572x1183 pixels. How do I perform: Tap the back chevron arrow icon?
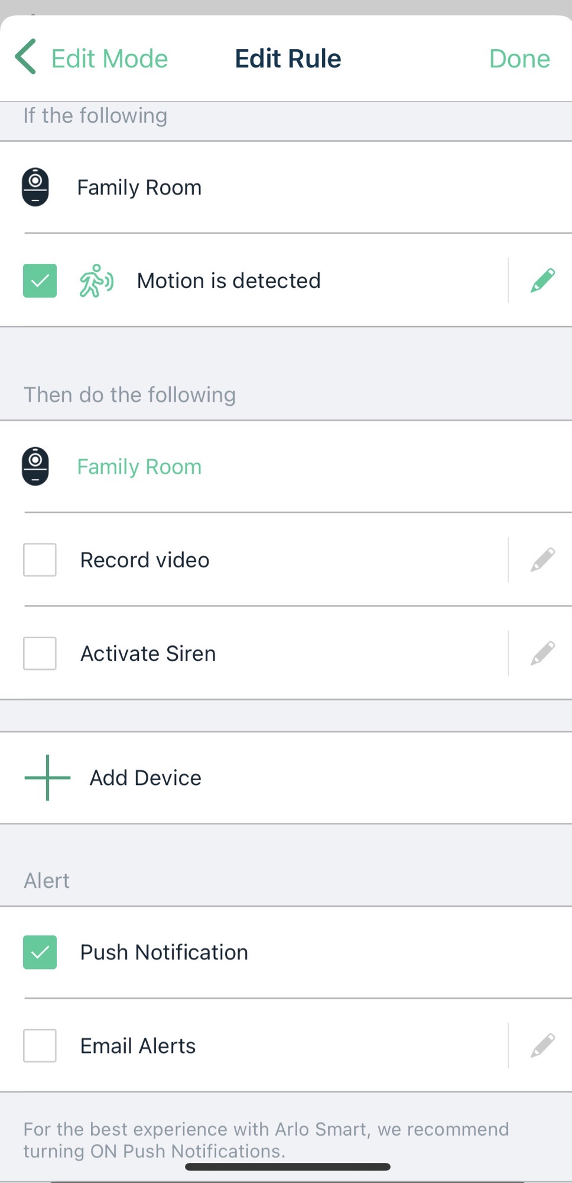25,57
